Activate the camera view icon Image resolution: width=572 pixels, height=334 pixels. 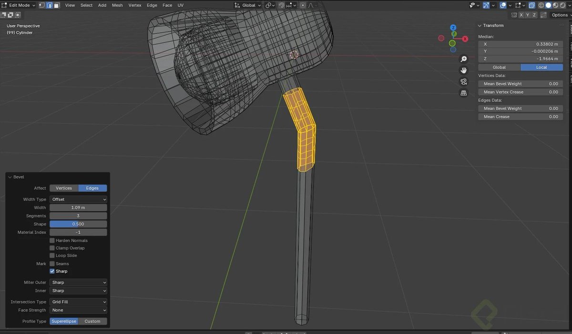[463, 81]
